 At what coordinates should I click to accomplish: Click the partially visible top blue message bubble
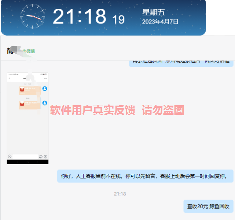181,63
